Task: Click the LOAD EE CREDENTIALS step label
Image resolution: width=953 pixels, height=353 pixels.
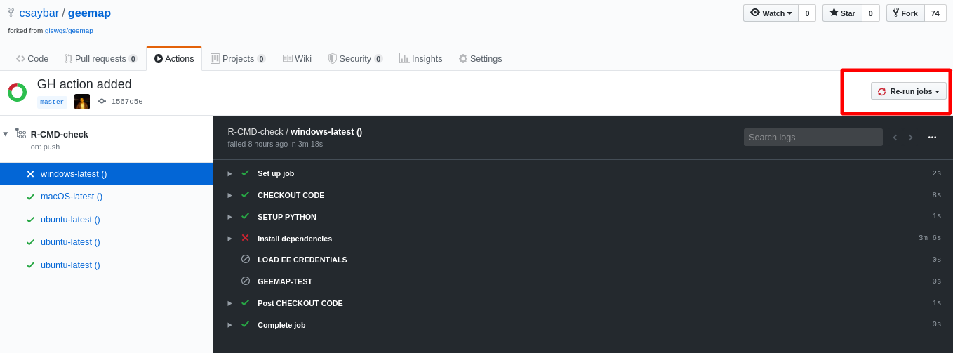Action: click(302, 260)
